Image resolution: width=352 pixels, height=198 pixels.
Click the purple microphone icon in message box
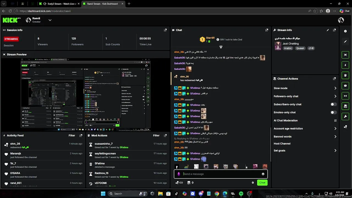pyautogui.click(x=179, y=174)
